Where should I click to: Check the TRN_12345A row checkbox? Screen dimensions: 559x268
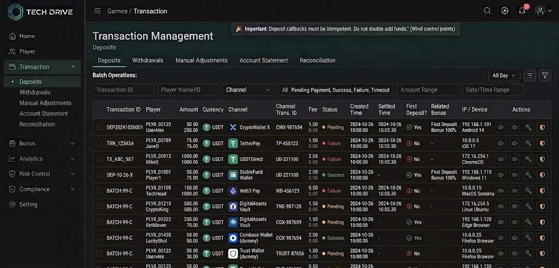(99, 143)
